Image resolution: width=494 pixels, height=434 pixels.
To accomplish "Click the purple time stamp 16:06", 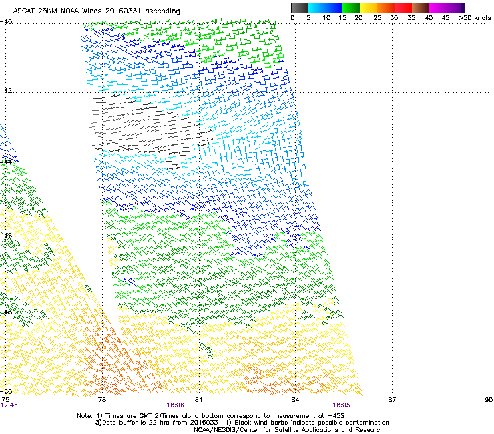I will coord(175,405).
